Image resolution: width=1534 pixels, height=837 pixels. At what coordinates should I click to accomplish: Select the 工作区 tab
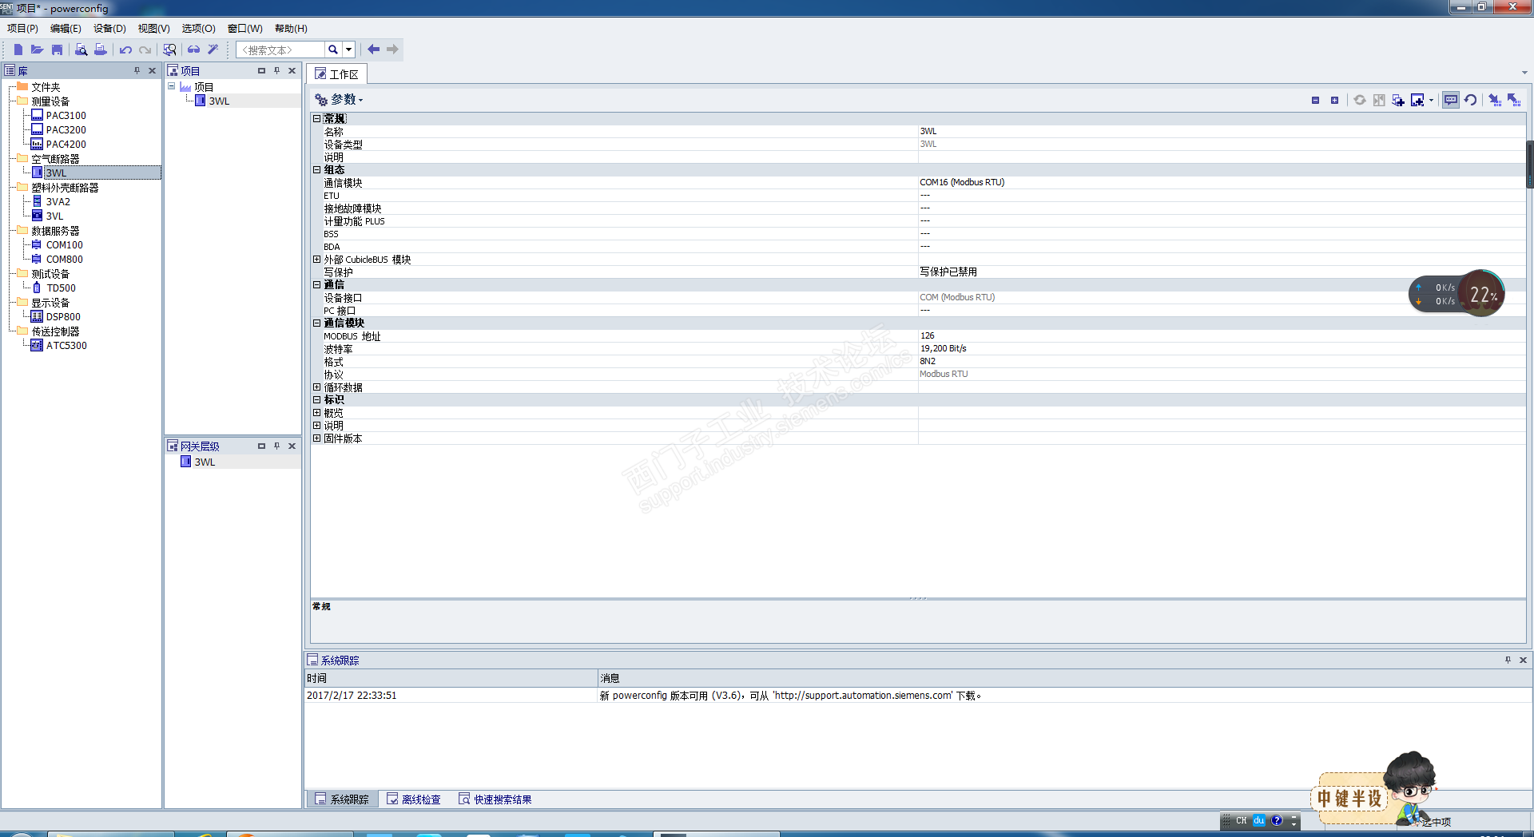(336, 74)
